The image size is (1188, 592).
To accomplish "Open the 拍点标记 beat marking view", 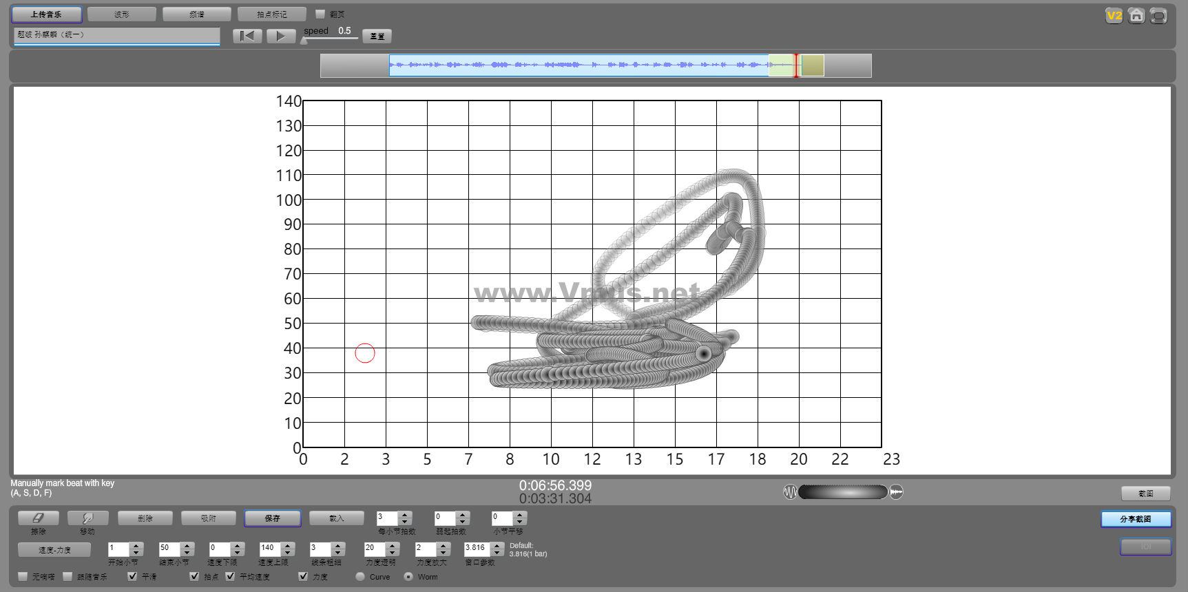I will [272, 14].
